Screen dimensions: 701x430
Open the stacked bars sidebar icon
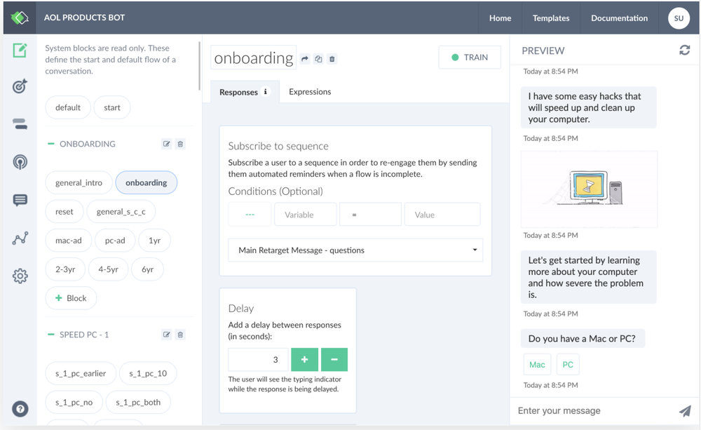[20, 124]
